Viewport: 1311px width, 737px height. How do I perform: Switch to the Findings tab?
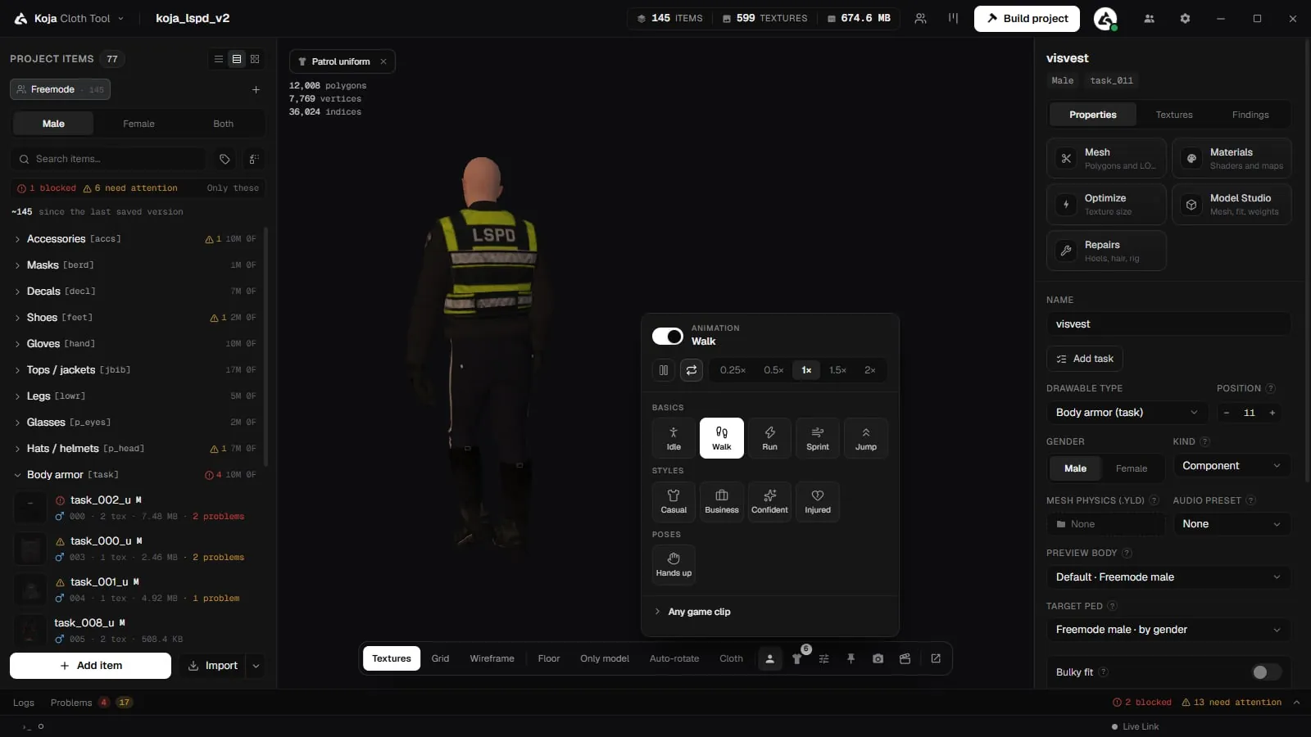(x=1250, y=115)
